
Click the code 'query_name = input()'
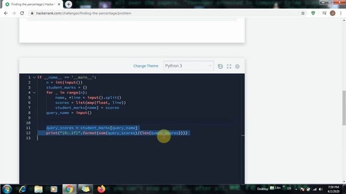[69, 113]
